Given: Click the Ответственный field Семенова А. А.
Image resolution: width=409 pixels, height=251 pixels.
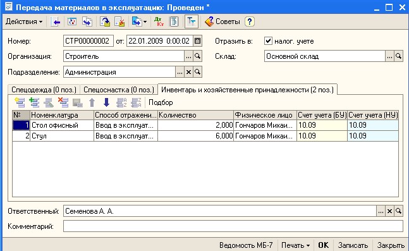Looking at the screenshot, I should (219, 211).
